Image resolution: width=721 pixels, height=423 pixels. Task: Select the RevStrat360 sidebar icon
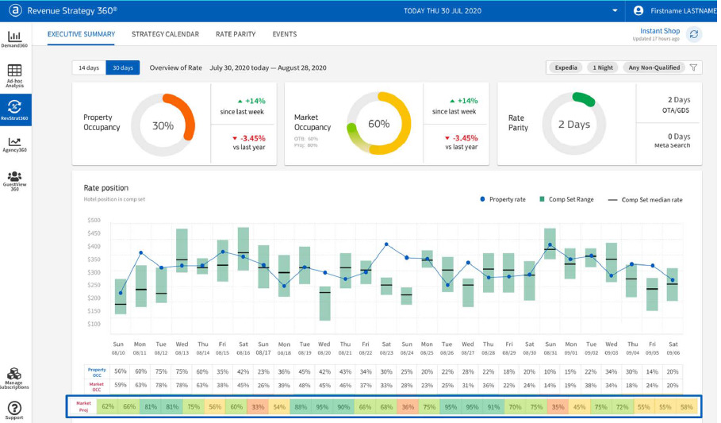15,110
